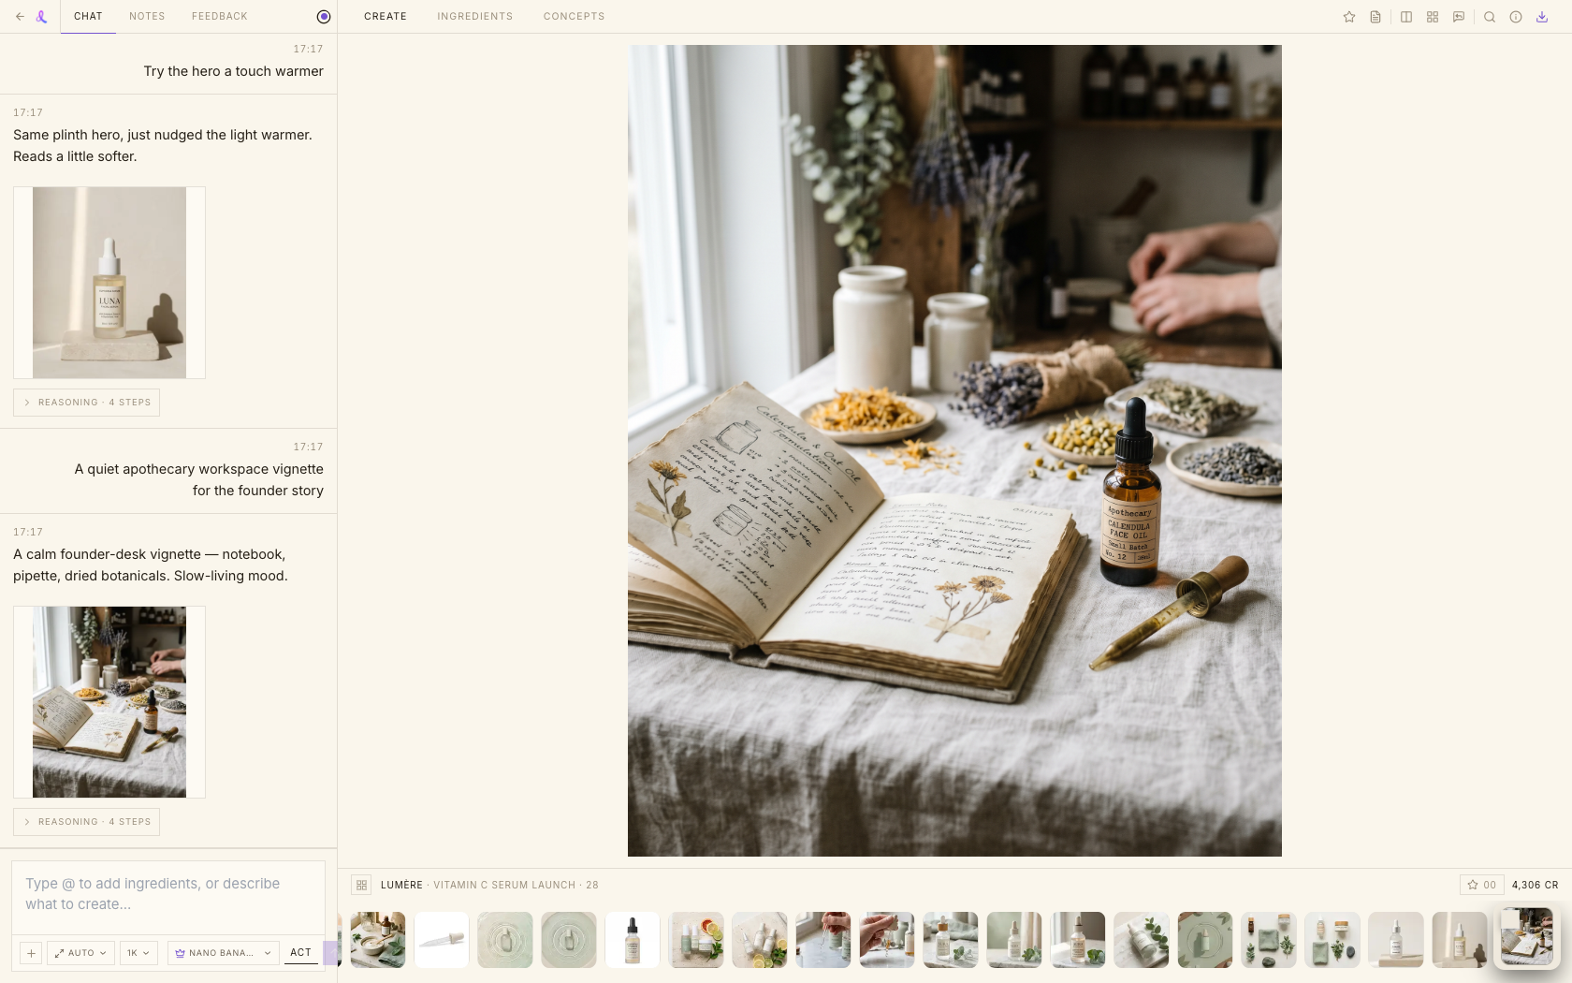
Task: Switch to the FEEDBACK tab
Action: point(220,17)
